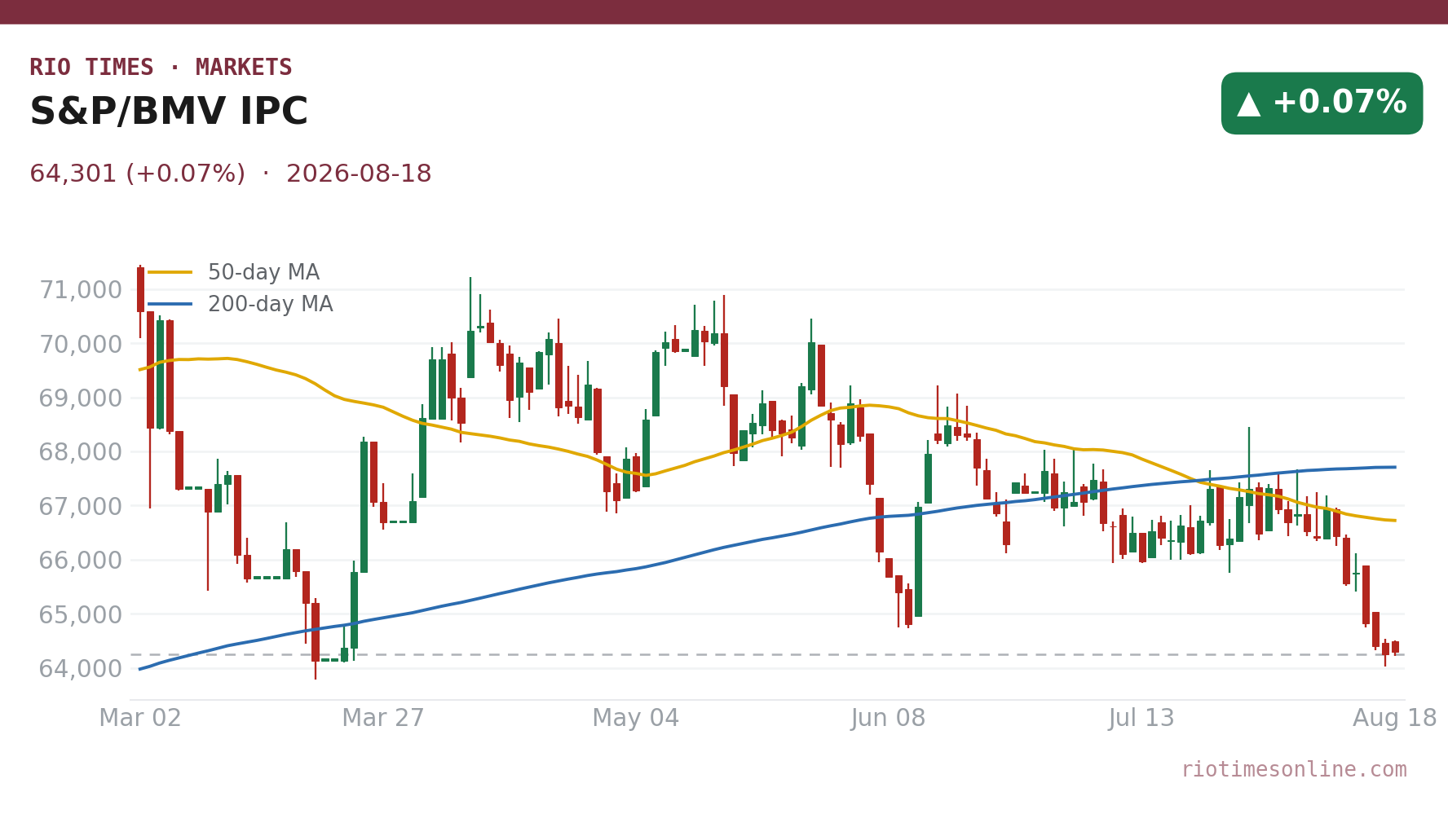Click the 71,000 y-axis label

[81, 290]
